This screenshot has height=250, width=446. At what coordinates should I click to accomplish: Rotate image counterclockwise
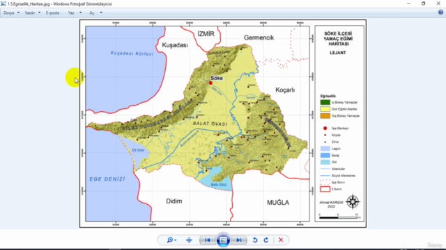(x=255, y=240)
